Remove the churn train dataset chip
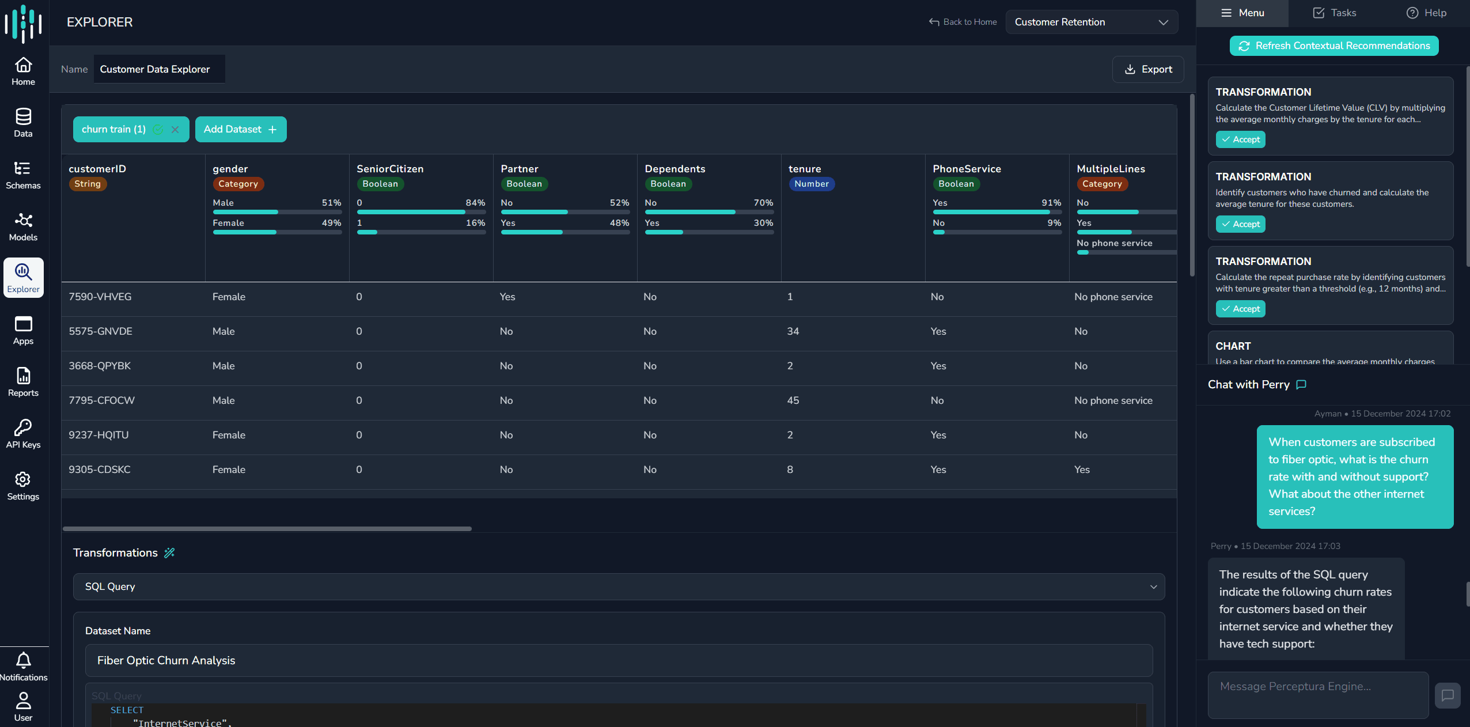Image resolution: width=1470 pixels, height=727 pixels. click(x=175, y=130)
